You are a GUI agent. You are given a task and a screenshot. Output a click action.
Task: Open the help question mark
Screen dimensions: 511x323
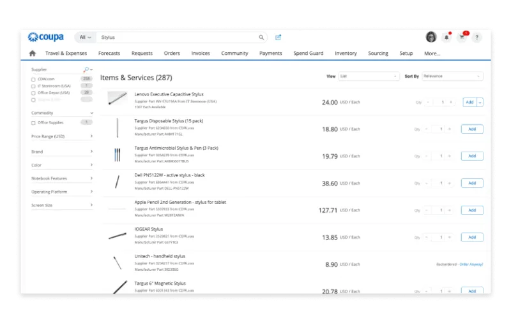[x=477, y=38]
